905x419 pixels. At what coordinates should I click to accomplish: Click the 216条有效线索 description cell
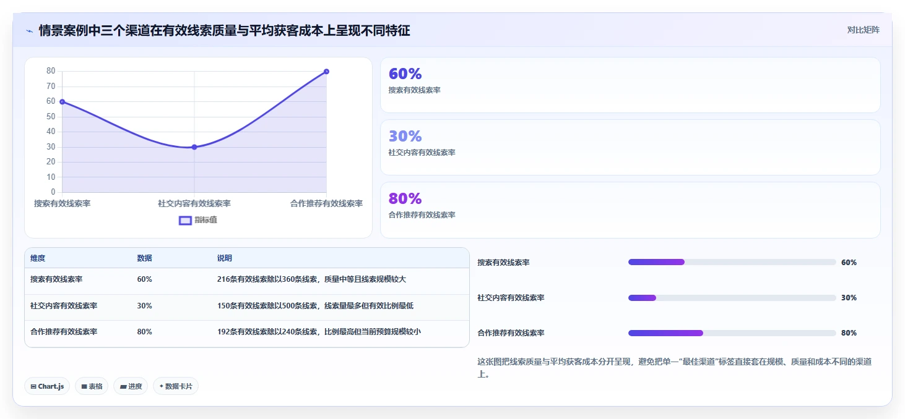311,279
